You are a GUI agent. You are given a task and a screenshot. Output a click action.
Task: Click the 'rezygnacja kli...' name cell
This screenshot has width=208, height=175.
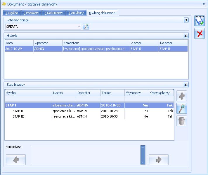point(64,116)
